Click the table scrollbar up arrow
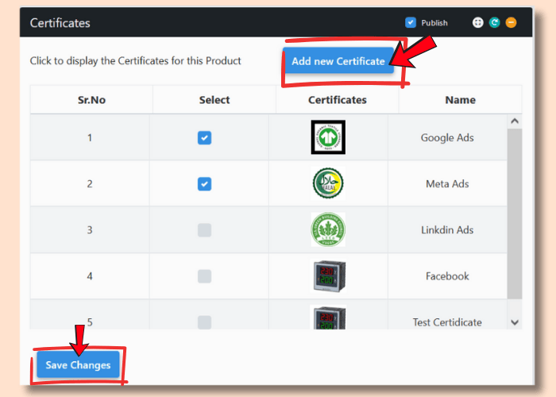The width and height of the screenshot is (556, 397). click(514, 121)
